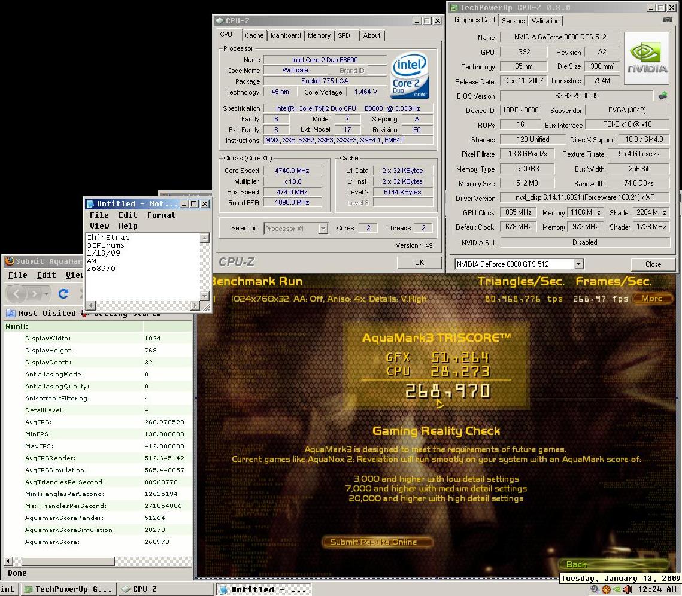Click the Core Speed 4740.0 MHz value

[x=292, y=171]
